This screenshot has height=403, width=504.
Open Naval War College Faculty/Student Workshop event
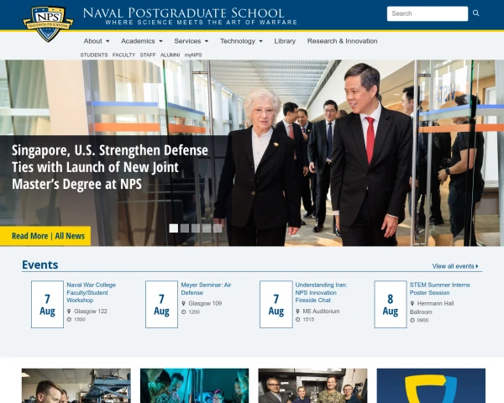(x=91, y=292)
